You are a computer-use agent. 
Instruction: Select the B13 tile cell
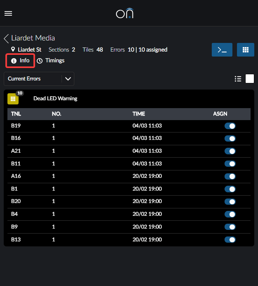pos(16,239)
